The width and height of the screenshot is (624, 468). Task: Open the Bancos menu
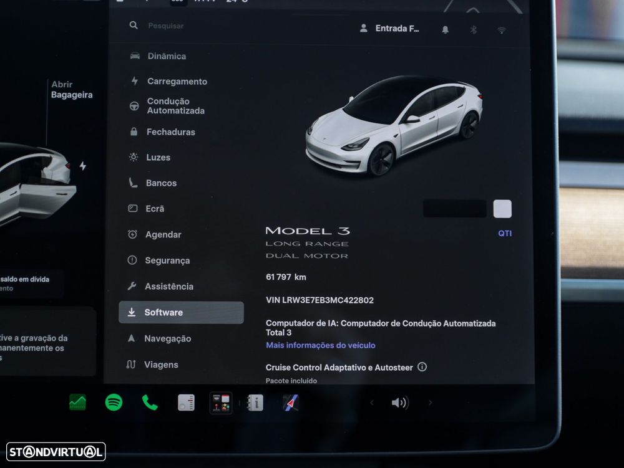(x=153, y=183)
